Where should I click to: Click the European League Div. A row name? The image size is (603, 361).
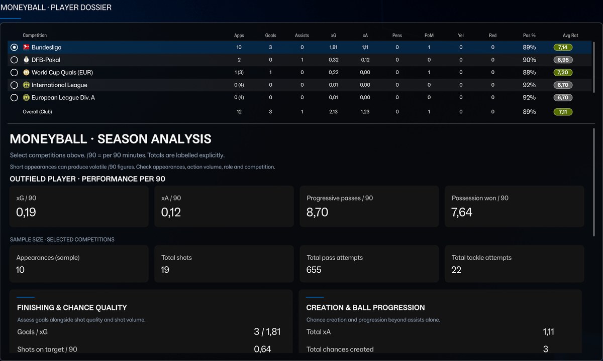(63, 98)
